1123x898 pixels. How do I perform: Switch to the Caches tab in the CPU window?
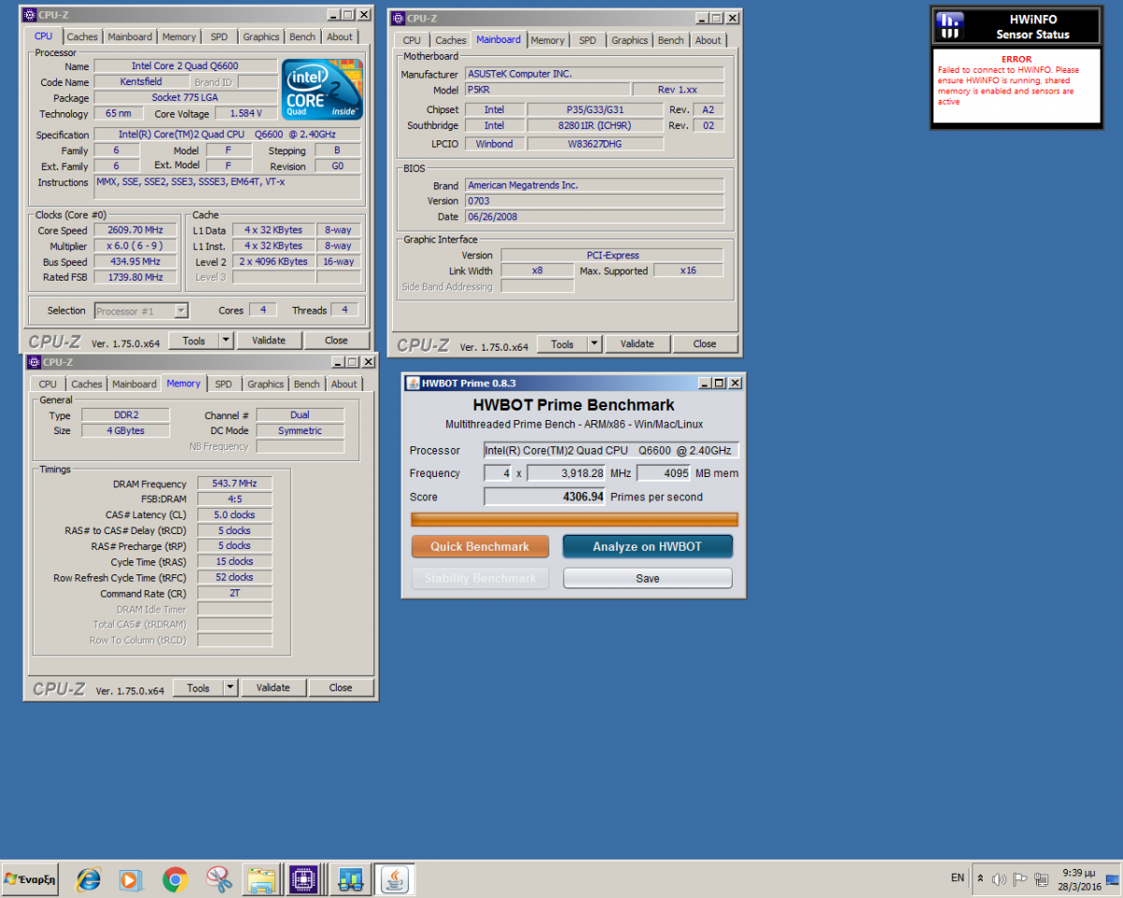82,37
